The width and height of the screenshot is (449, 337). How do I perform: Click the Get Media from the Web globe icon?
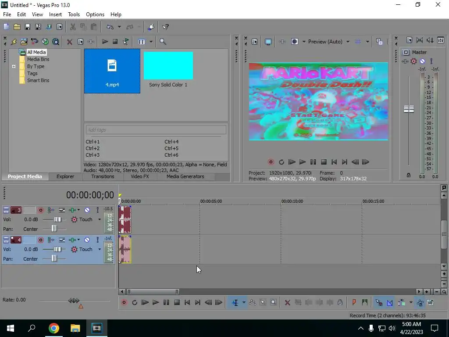pos(45,42)
